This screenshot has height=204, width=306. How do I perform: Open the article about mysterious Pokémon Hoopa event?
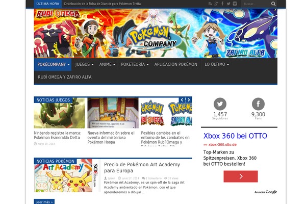coord(111,138)
